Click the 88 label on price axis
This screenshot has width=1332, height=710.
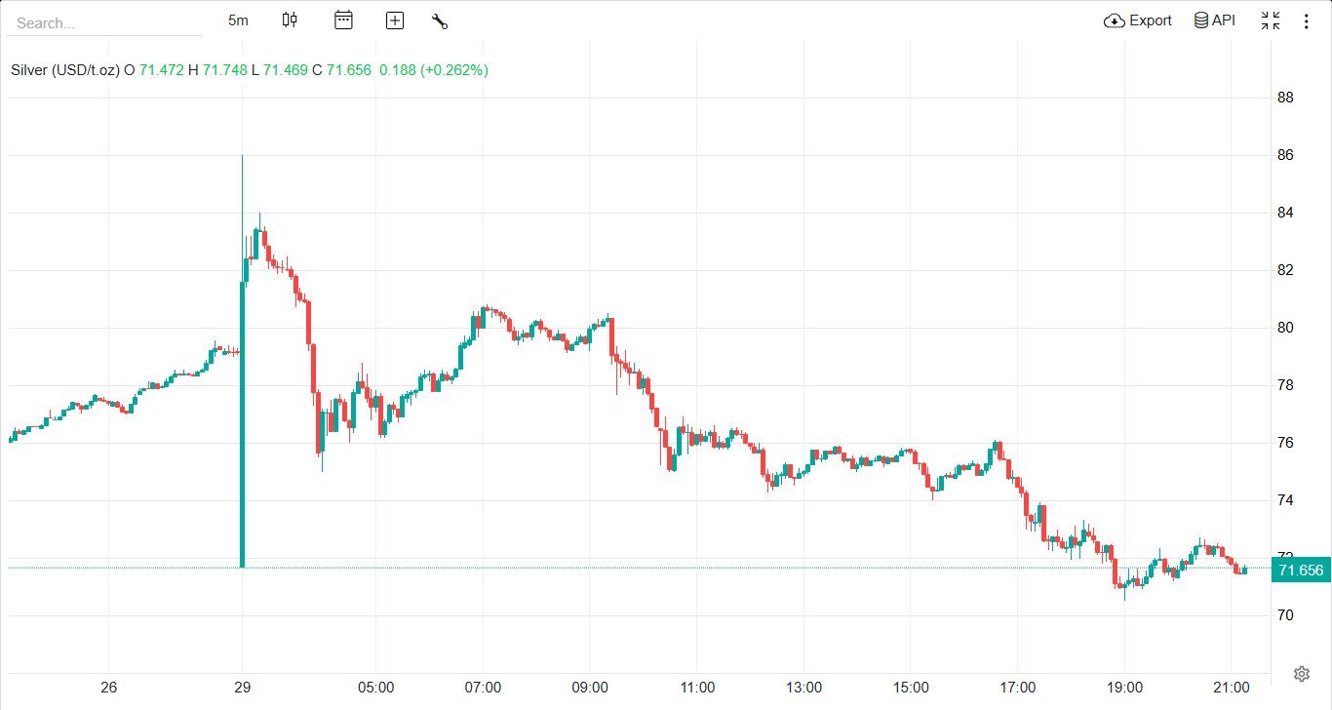(1285, 98)
